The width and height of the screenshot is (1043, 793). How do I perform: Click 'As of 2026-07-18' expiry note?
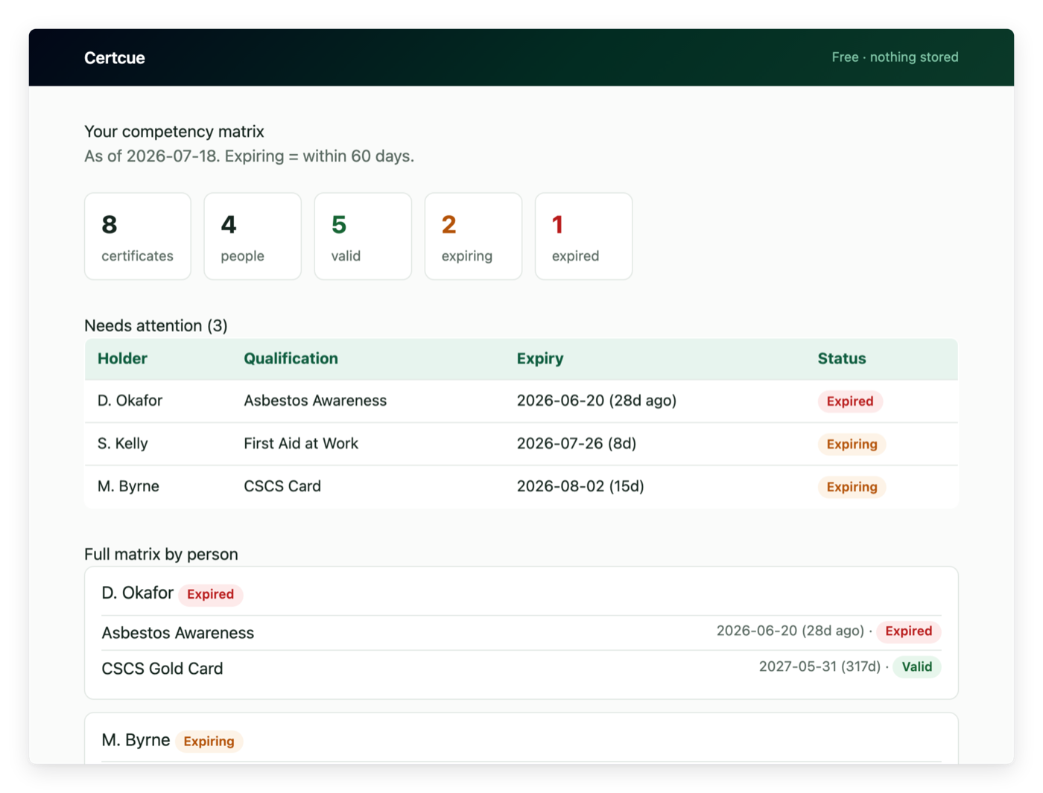pos(249,156)
